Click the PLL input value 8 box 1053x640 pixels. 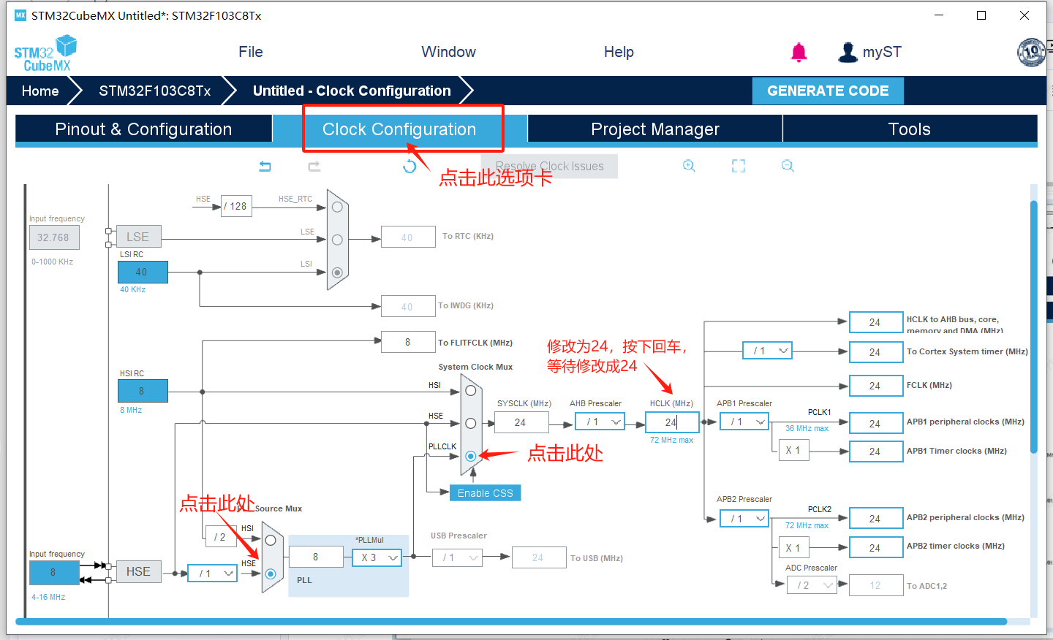coord(316,557)
